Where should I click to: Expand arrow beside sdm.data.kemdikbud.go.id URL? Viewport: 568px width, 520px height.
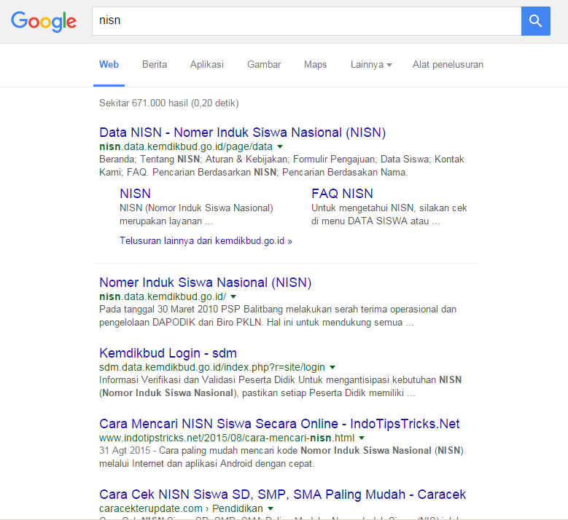(x=332, y=367)
